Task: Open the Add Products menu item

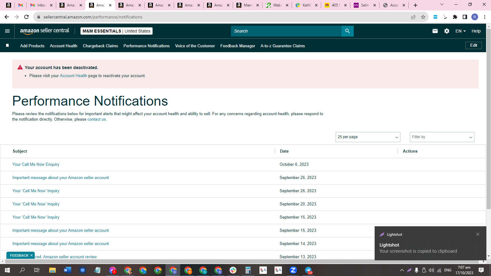Action: [x=32, y=46]
